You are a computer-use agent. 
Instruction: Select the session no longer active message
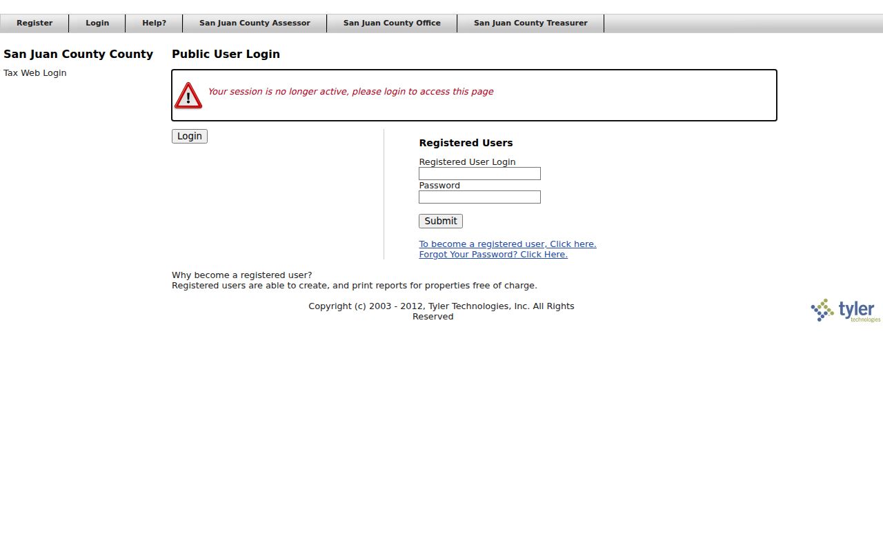(x=350, y=92)
